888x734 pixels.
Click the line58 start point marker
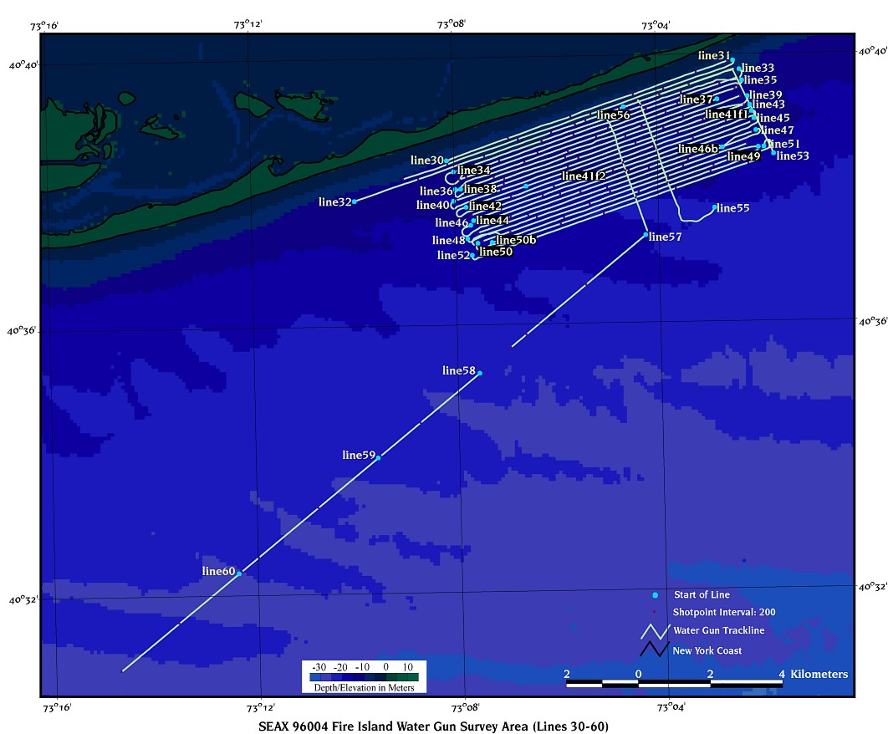tap(479, 373)
